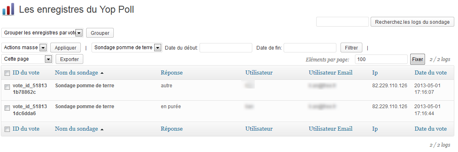Click the Filtrer button
This screenshot has width=458, height=152.
(351, 48)
